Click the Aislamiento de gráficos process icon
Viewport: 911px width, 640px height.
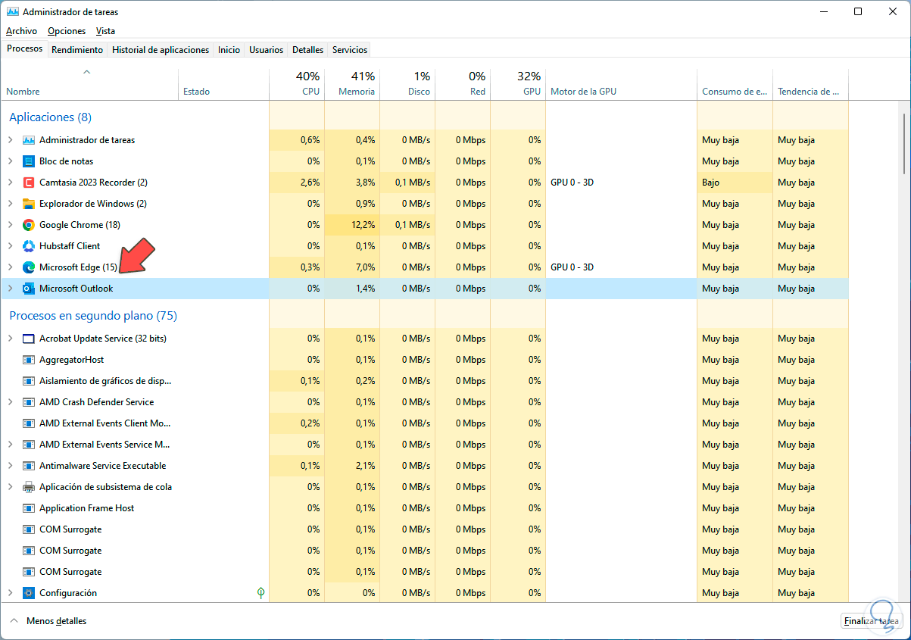pos(29,381)
